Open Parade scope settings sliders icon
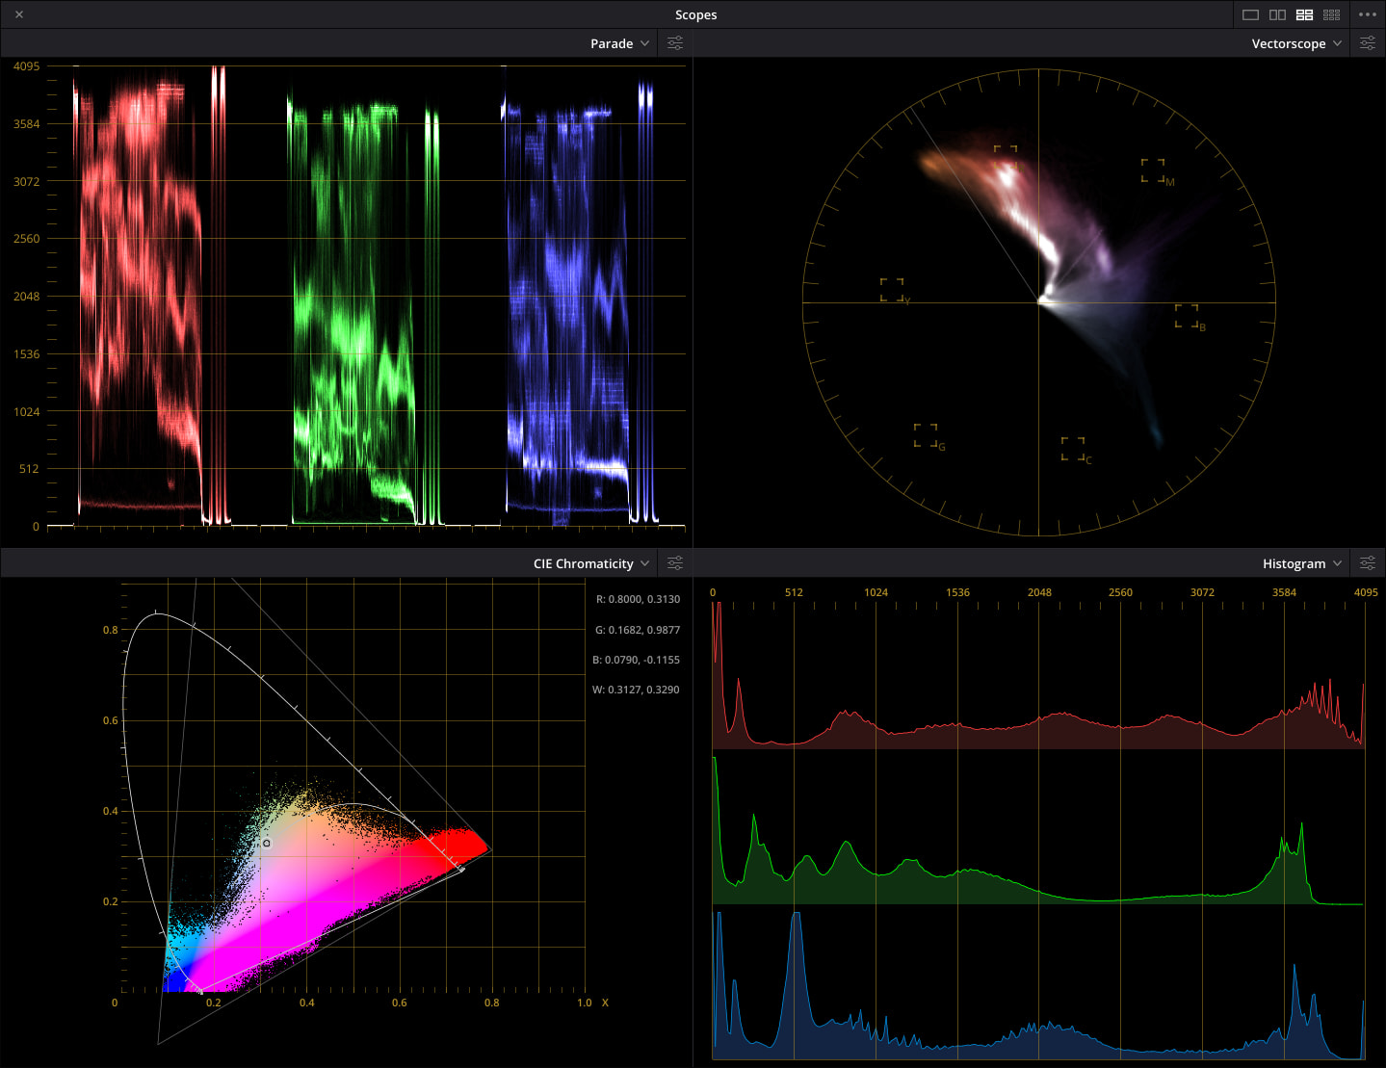The width and height of the screenshot is (1386, 1068). pos(675,43)
